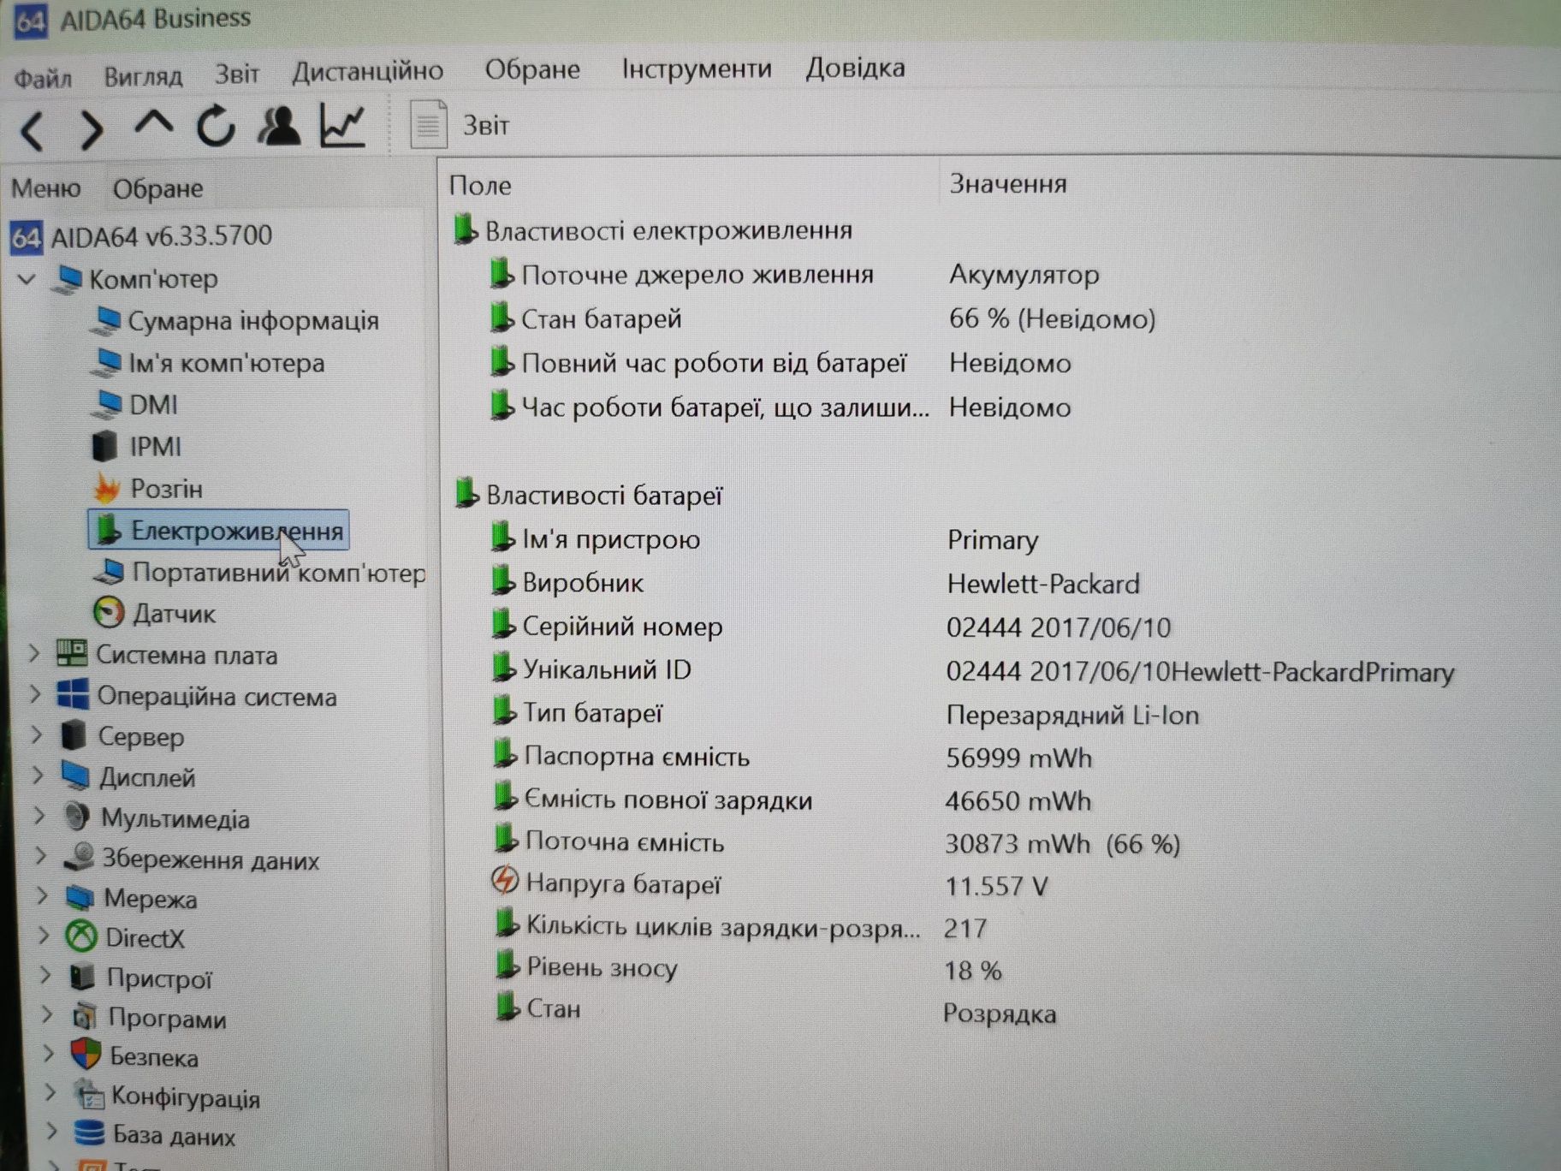Select the Паспортна ємність row
Image resolution: width=1561 pixels, height=1171 pixels.
pyautogui.click(x=792, y=758)
